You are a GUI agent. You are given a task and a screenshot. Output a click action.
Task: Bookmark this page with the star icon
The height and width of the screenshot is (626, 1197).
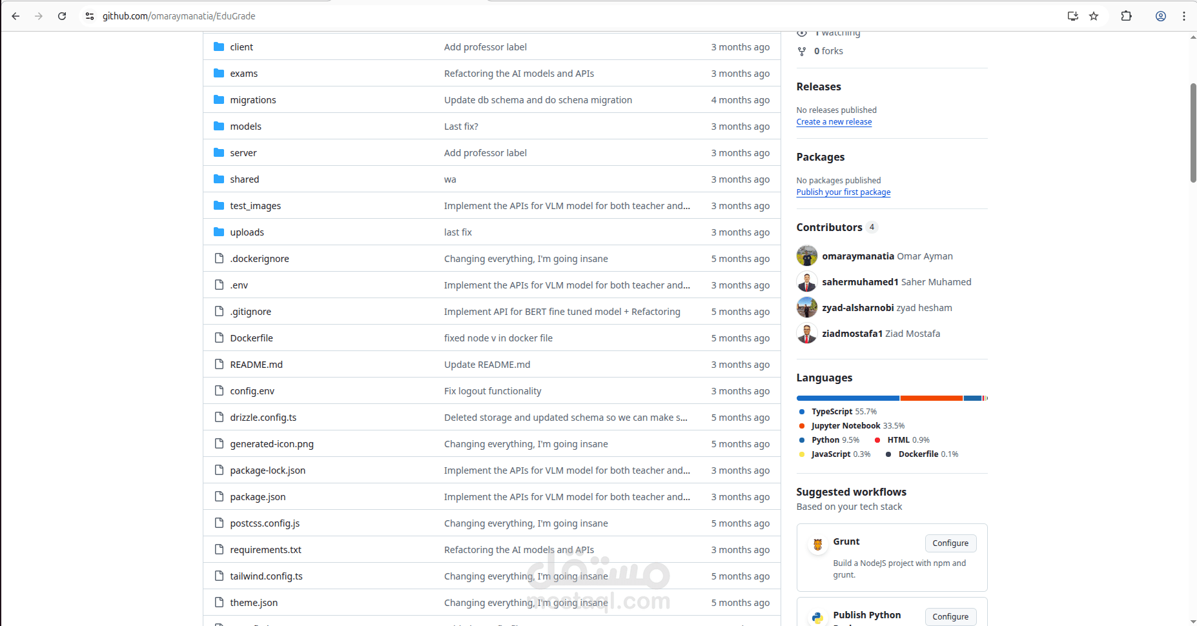click(x=1094, y=16)
